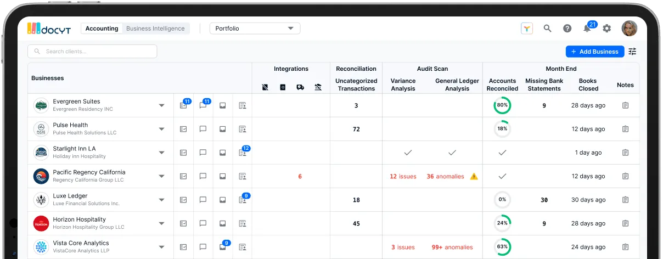This screenshot has width=663, height=259.
Task: Click the Docyt logo
Action: tap(49, 29)
